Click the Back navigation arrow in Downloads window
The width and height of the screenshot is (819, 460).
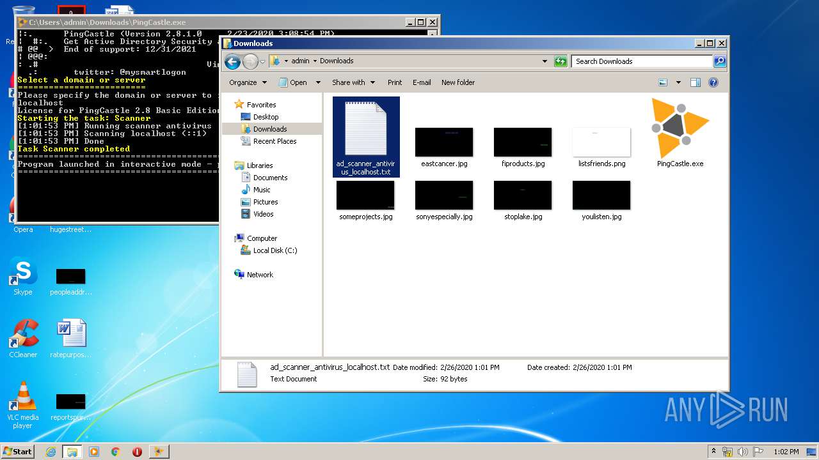pyautogui.click(x=232, y=61)
